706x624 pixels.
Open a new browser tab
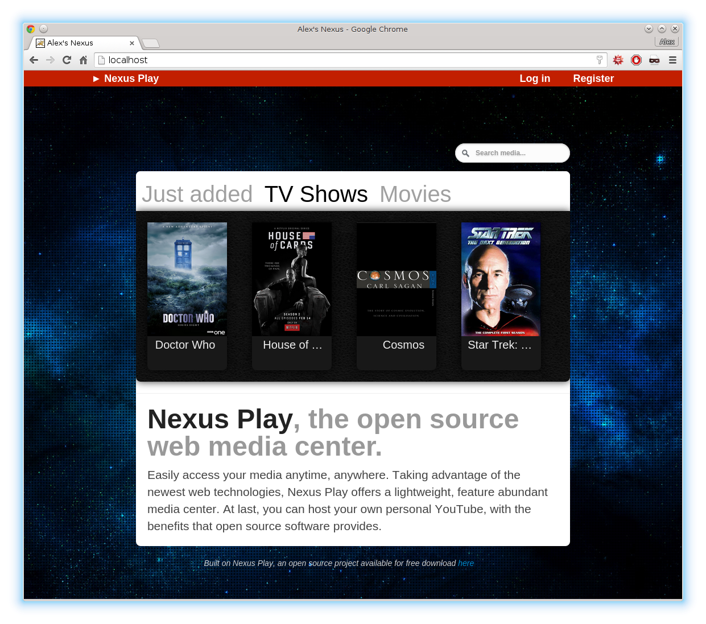pos(150,43)
